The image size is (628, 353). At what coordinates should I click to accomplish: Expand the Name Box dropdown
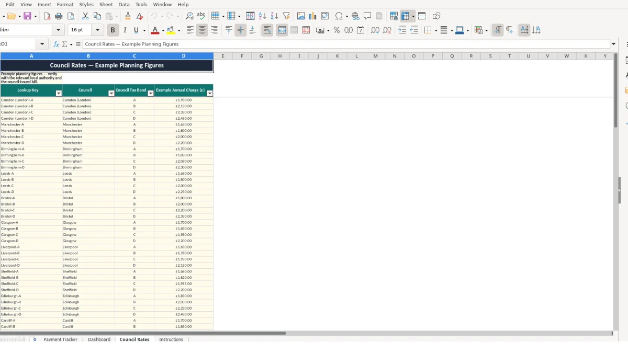[43, 44]
